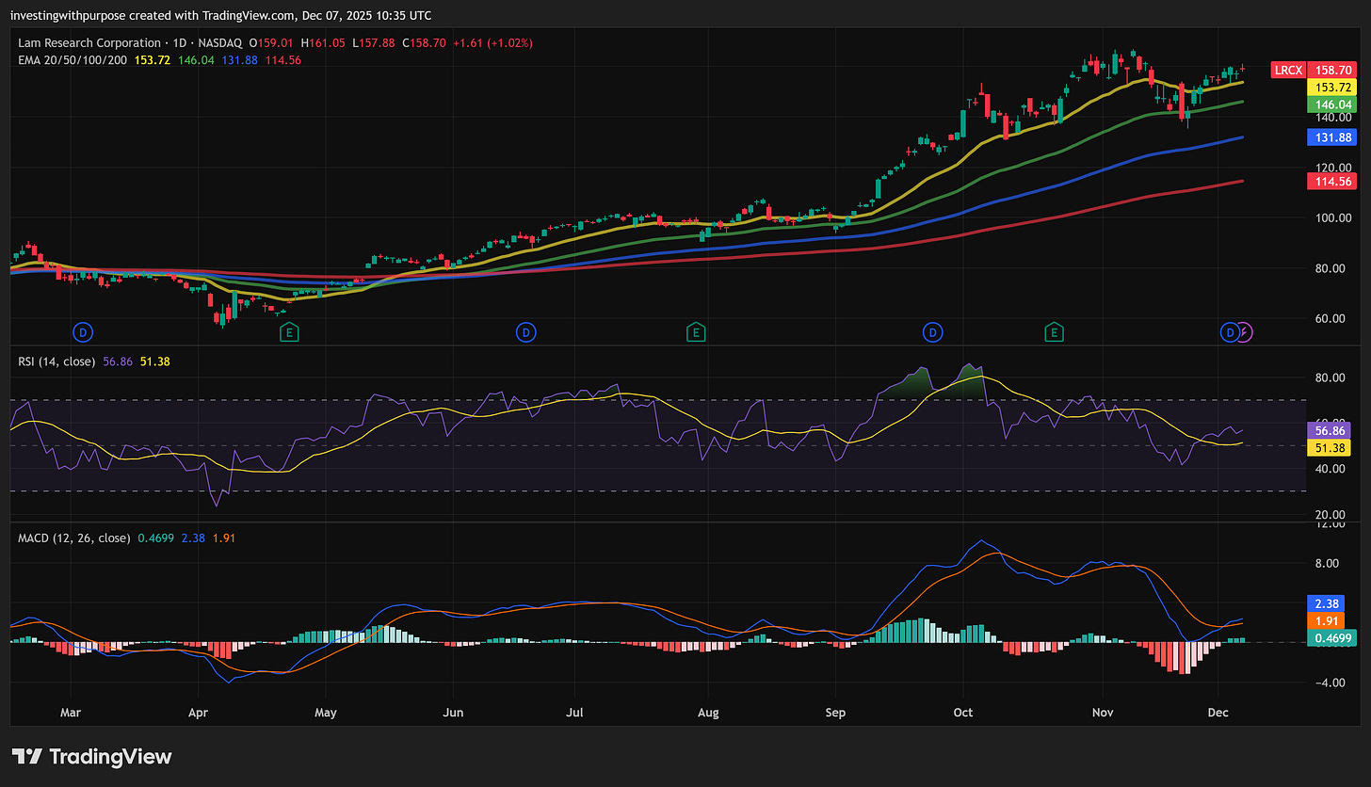Viewport: 1371px width, 787px height.
Task: Click the red 158.70 price axis tag
Action: tap(1333, 70)
